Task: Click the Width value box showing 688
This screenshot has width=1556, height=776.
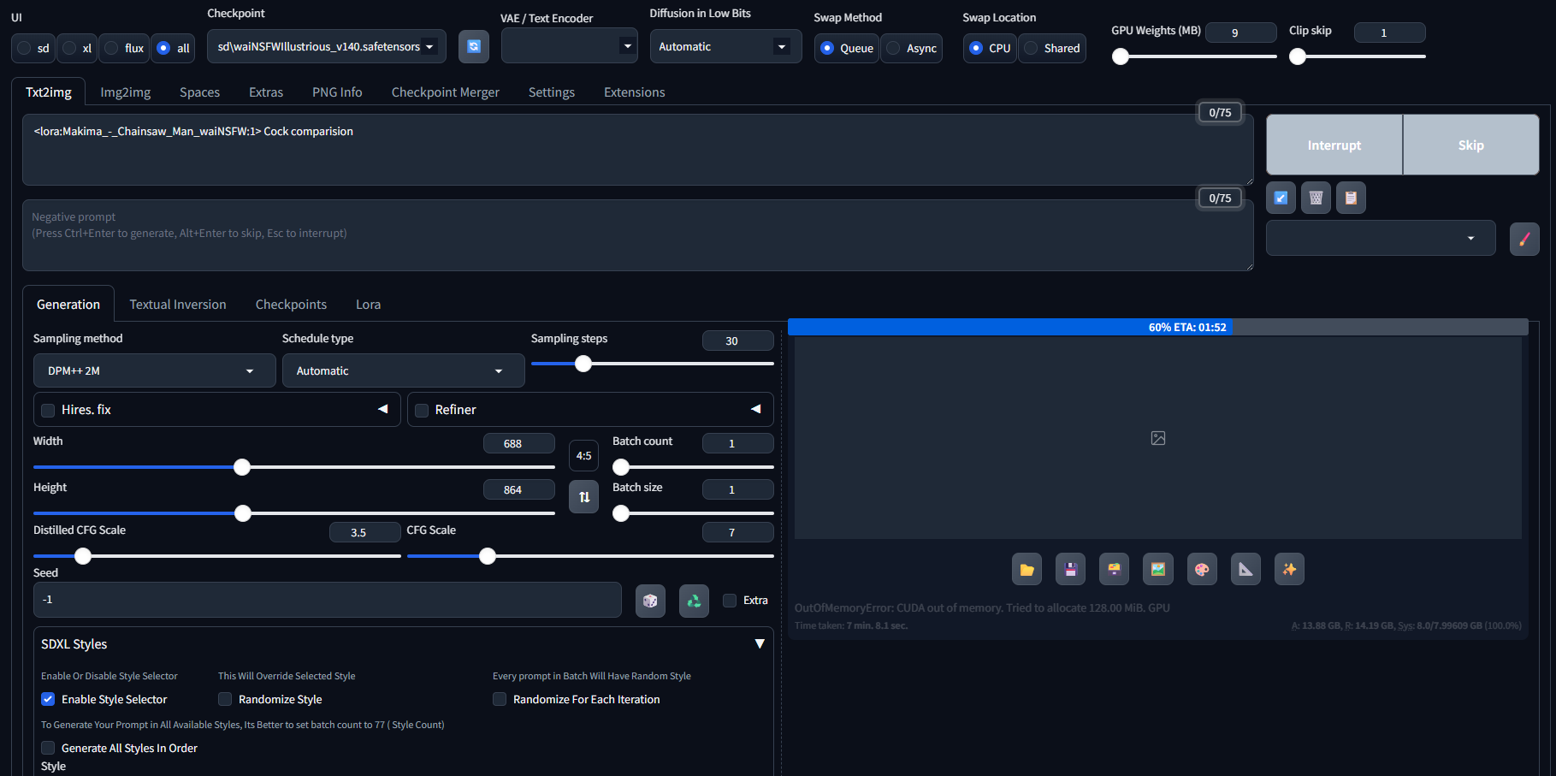Action: click(519, 443)
